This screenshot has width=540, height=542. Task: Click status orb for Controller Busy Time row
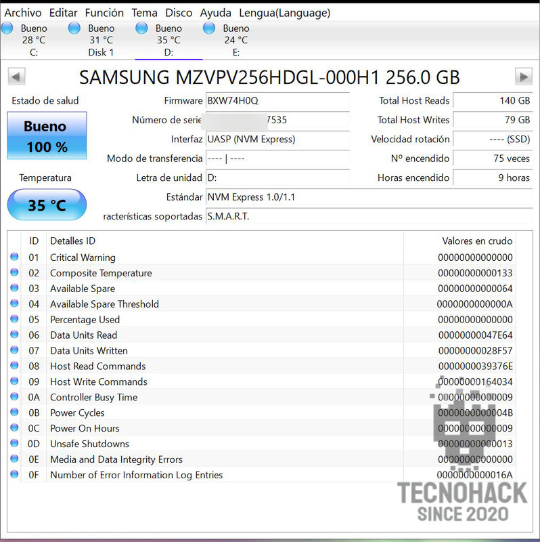[14, 396]
